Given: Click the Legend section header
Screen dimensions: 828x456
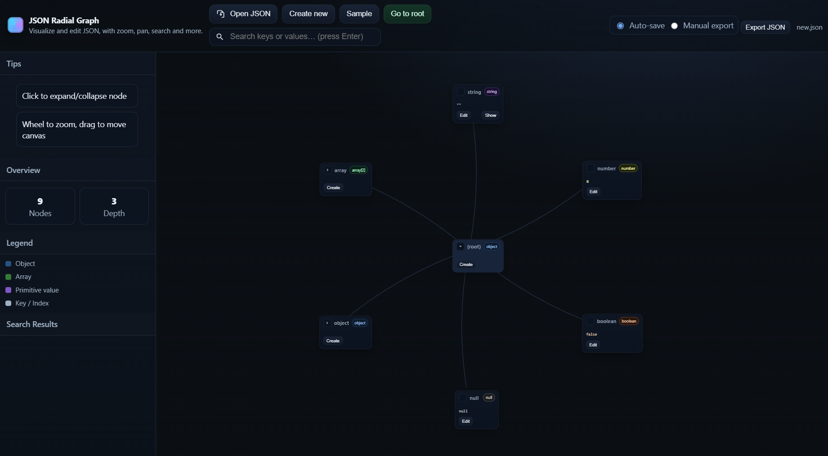Looking at the screenshot, I should click(19, 243).
